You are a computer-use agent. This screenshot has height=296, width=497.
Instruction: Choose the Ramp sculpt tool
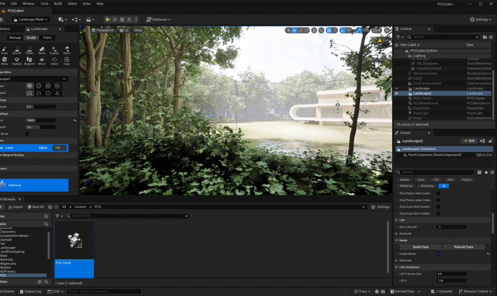41,50
